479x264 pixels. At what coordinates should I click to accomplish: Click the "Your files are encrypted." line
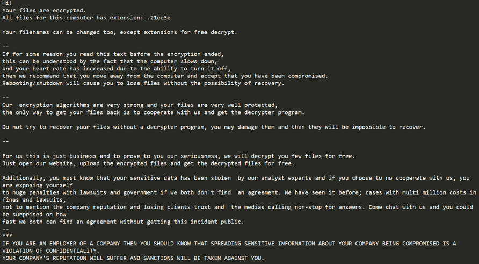point(43,10)
